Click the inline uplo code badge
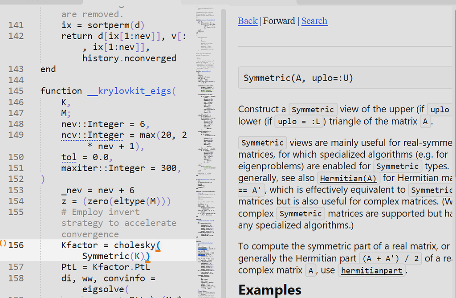Viewport: 456px width, 298px height. (x=440, y=109)
